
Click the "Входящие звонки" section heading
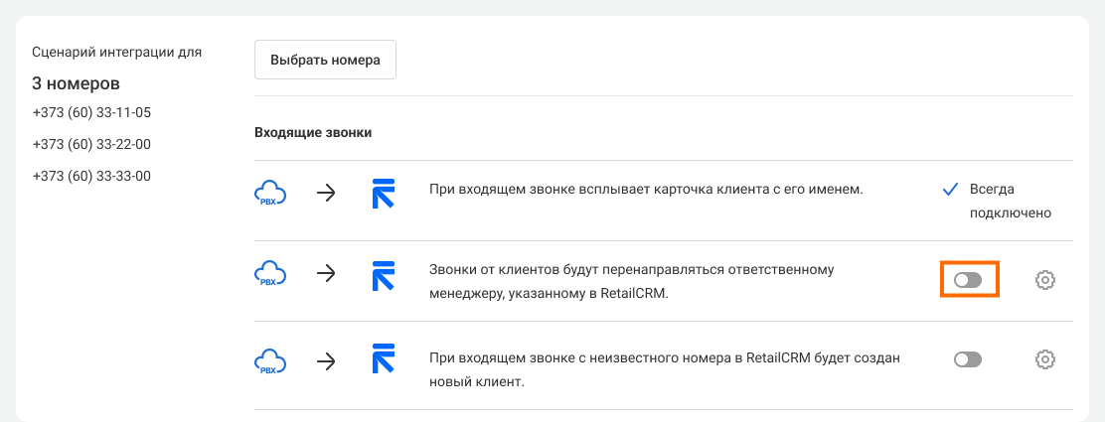(x=313, y=132)
